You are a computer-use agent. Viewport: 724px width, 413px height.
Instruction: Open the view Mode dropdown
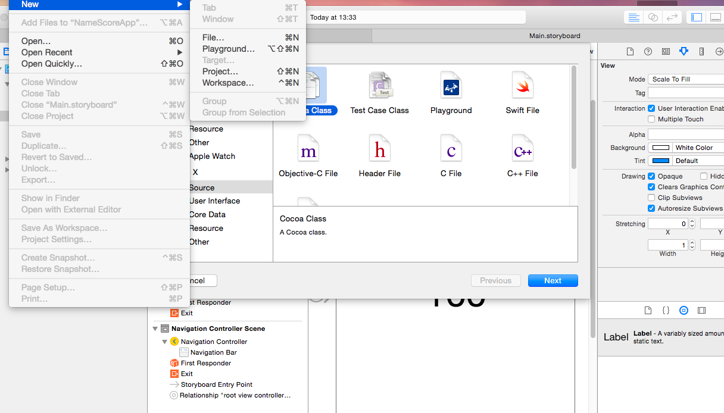coord(685,78)
